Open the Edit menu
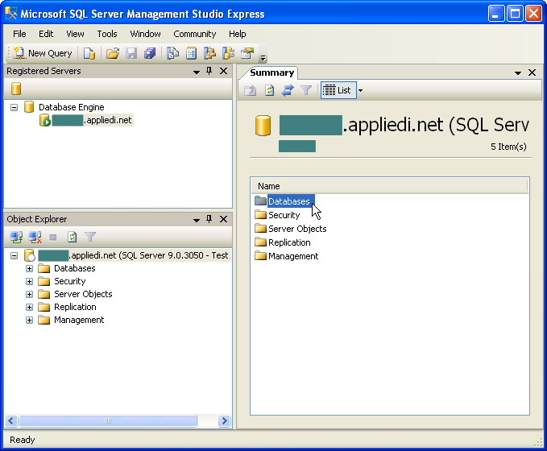The height and width of the screenshot is (451, 547). [x=46, y=34]
